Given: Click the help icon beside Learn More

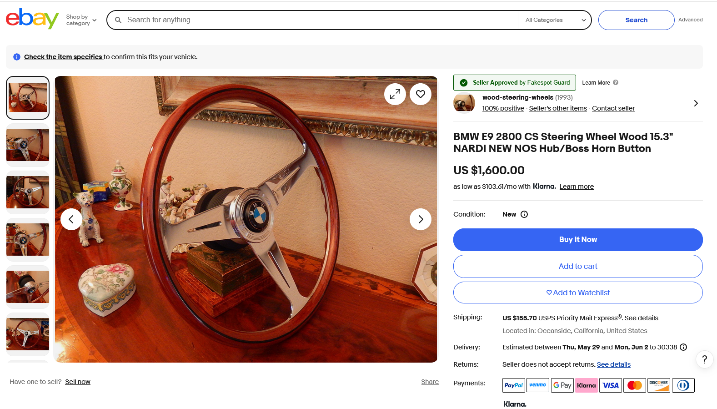Looking at the screenshot, I should coord(616,82).
